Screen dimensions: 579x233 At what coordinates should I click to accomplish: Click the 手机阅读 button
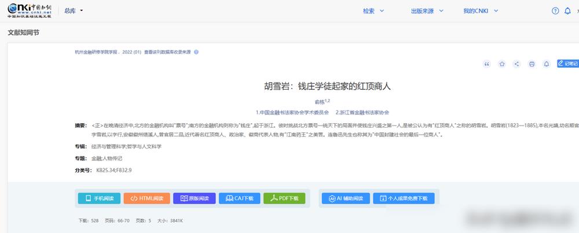click(99, 198)
